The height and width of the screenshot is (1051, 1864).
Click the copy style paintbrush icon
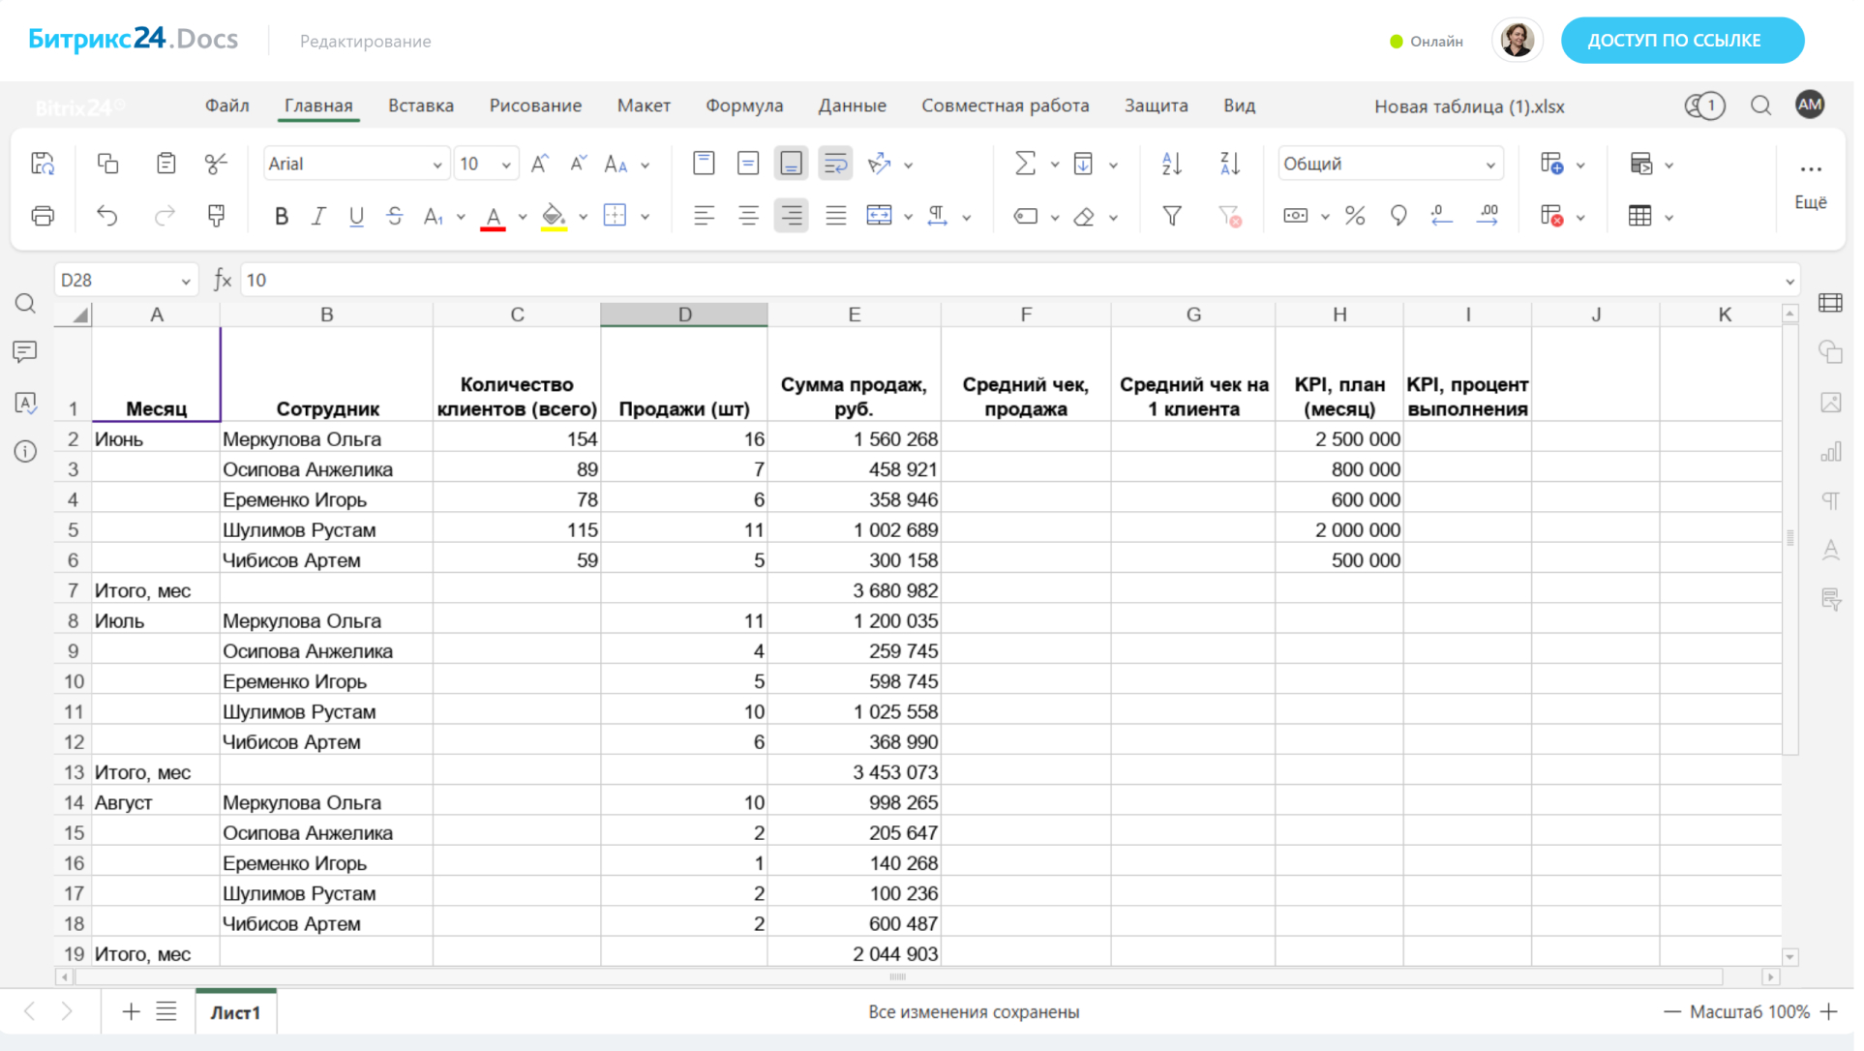(x=216, y=216)
